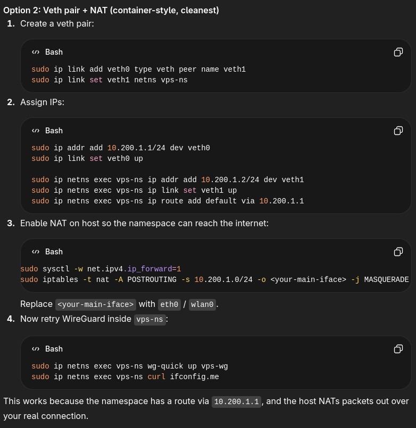Screen dimensions: 416x428
Task: Copy the Assign IPs code block
Action: pyautogui.click(x=398, y=131)
